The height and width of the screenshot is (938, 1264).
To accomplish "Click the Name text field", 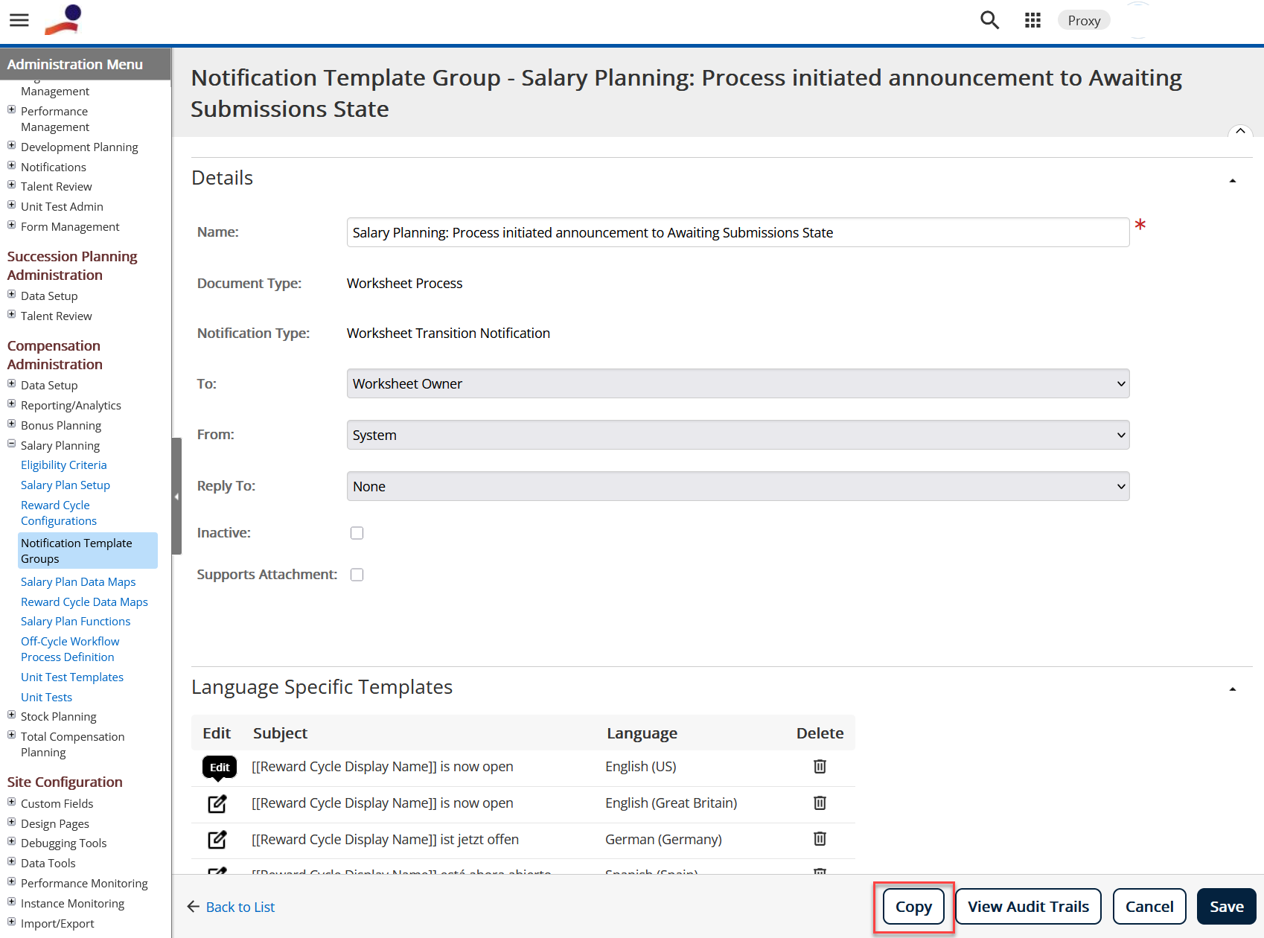I will (x=737, y=233).
